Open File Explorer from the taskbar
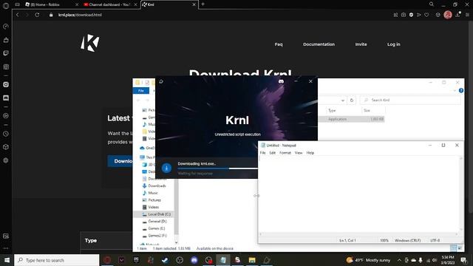 click(x=252, y=259)
